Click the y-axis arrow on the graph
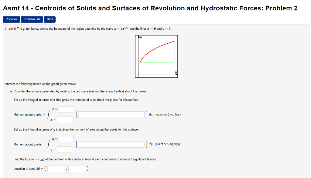The height and width of the screenshot is (178, 311). point(139,37)
